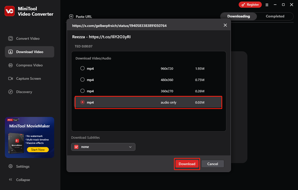Select the mp4 audio only radio option

tap(82, 102)
